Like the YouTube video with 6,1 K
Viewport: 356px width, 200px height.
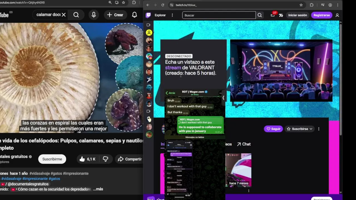tap(88, 159)
